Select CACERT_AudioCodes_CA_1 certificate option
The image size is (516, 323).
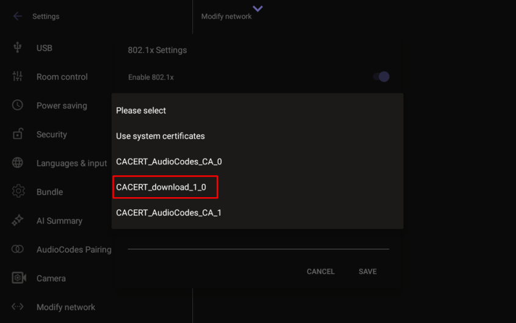(x=169, y=213)
